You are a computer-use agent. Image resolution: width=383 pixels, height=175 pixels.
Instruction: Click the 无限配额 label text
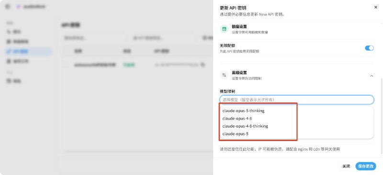(x=227, y=45)
